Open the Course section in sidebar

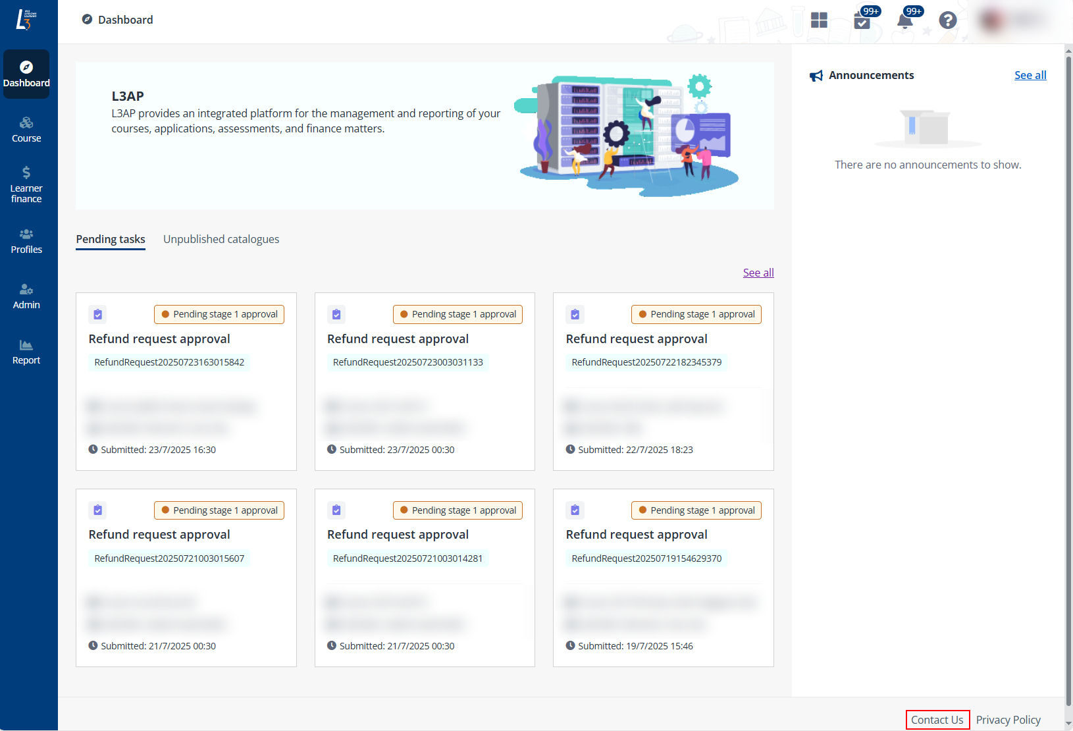[x=26, y=130]
